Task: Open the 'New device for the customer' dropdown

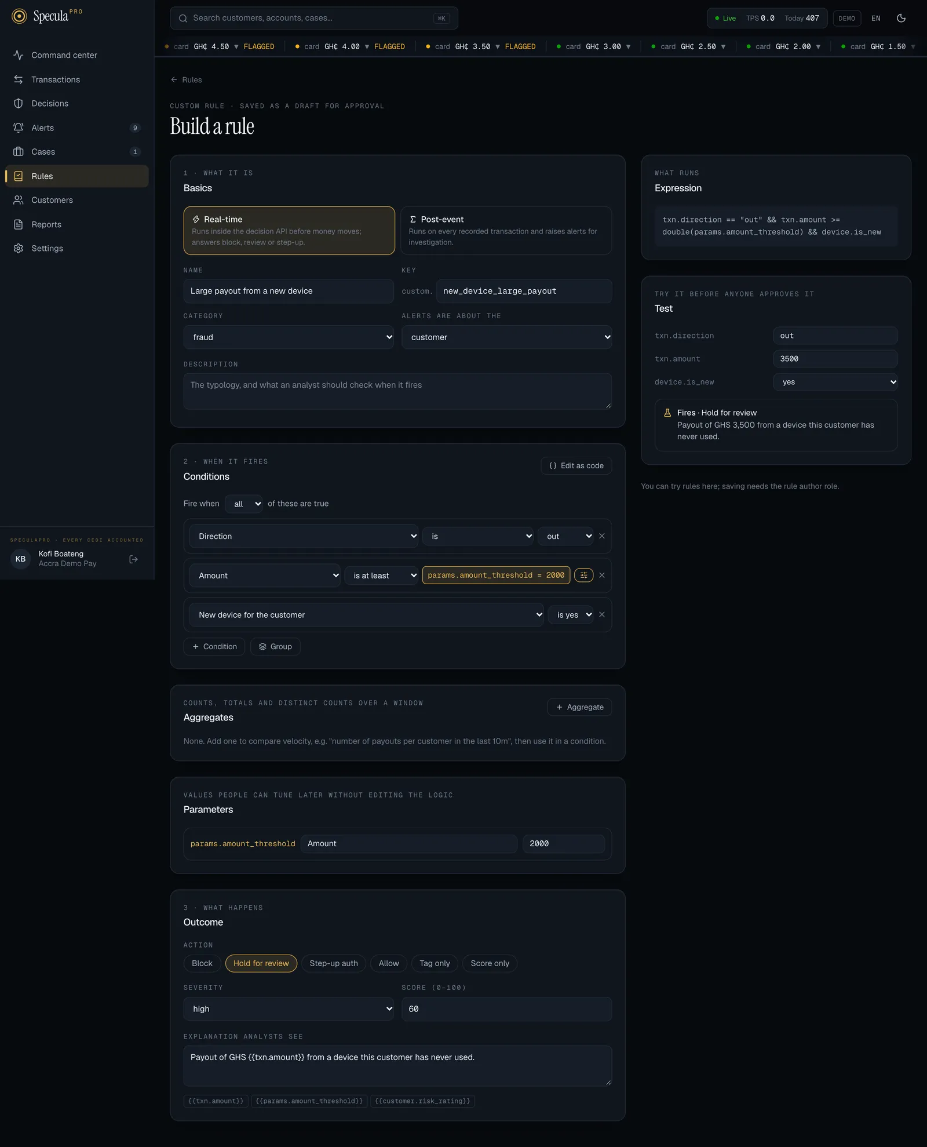Action: pos(367,615)
